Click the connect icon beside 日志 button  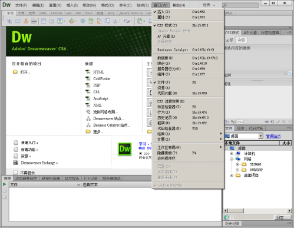[226, 217]
